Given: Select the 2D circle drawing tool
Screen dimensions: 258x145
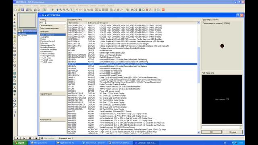Looking at the screenshot, I should pos(15,77).
